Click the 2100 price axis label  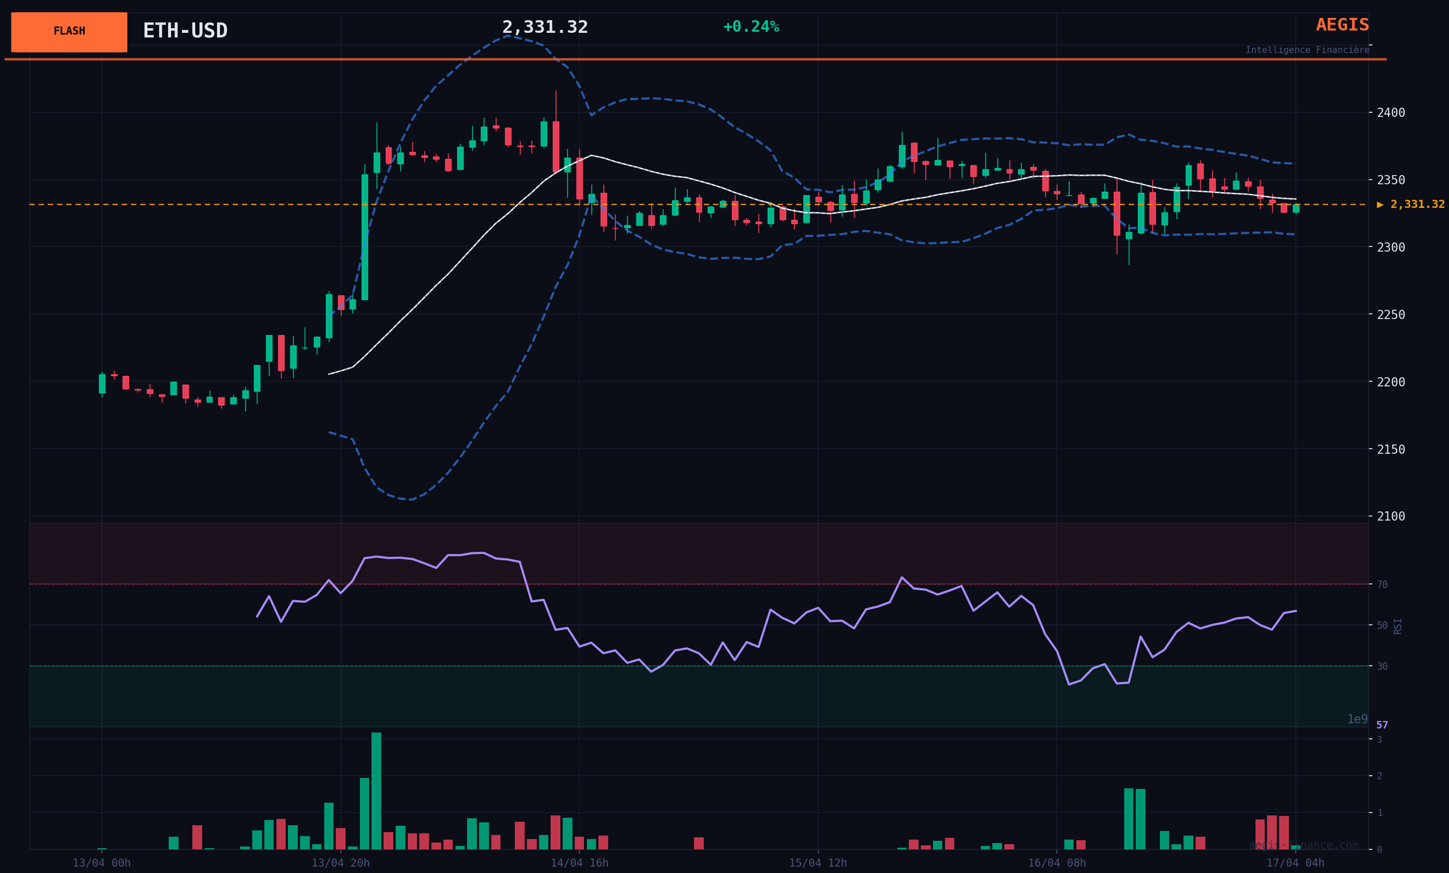click(x=1390, y=516)
